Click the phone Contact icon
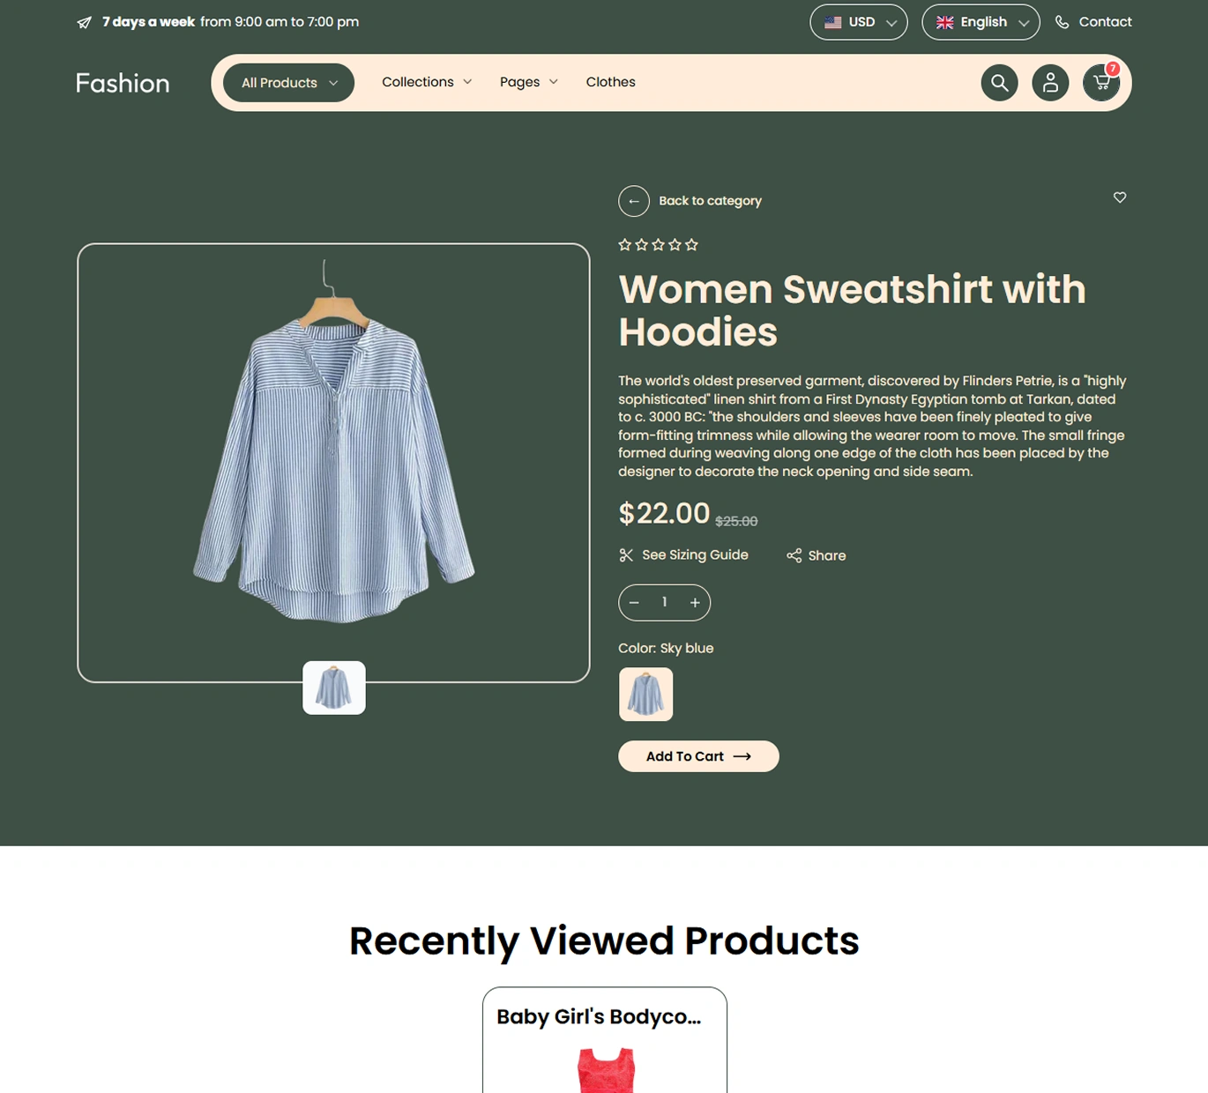Screen dimensions: 1208x1093 [x=1063, y=22]
